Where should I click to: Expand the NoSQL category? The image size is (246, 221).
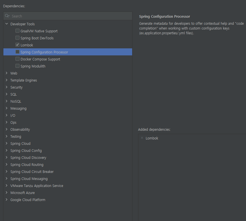click(6, 101)
